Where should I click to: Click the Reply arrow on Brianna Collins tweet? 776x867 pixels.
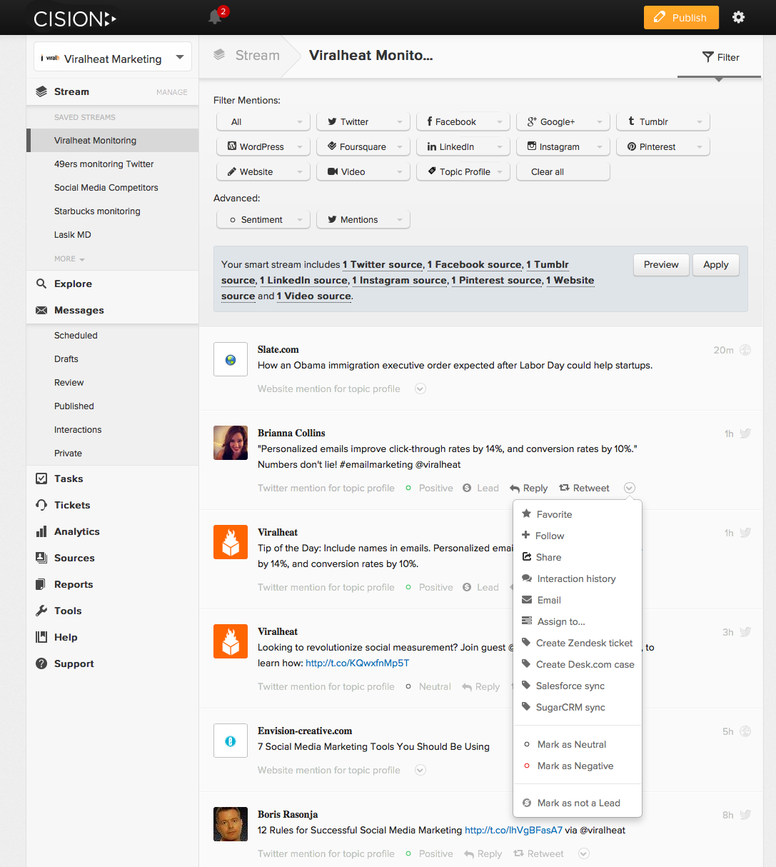point(529,488)
